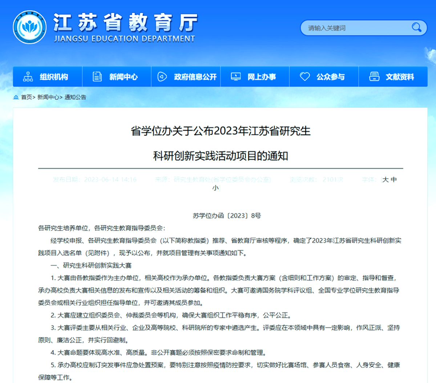
Task: Switch font size to 小
Action: [215, 188]
